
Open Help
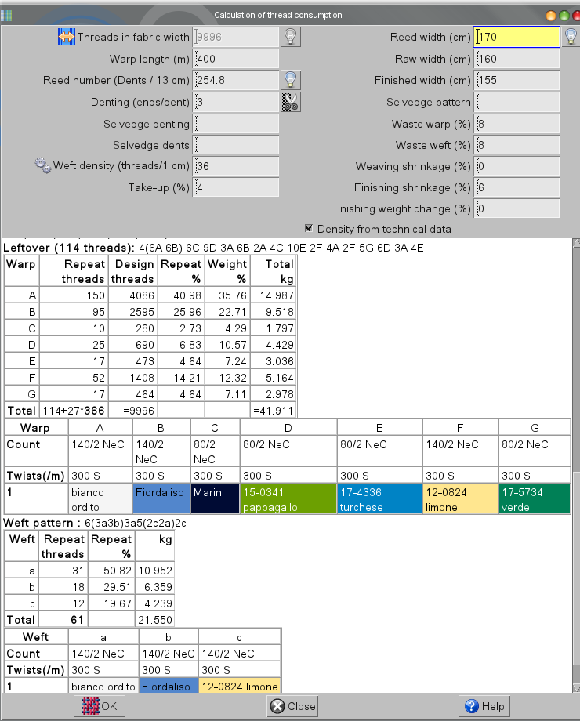[484, 706]
